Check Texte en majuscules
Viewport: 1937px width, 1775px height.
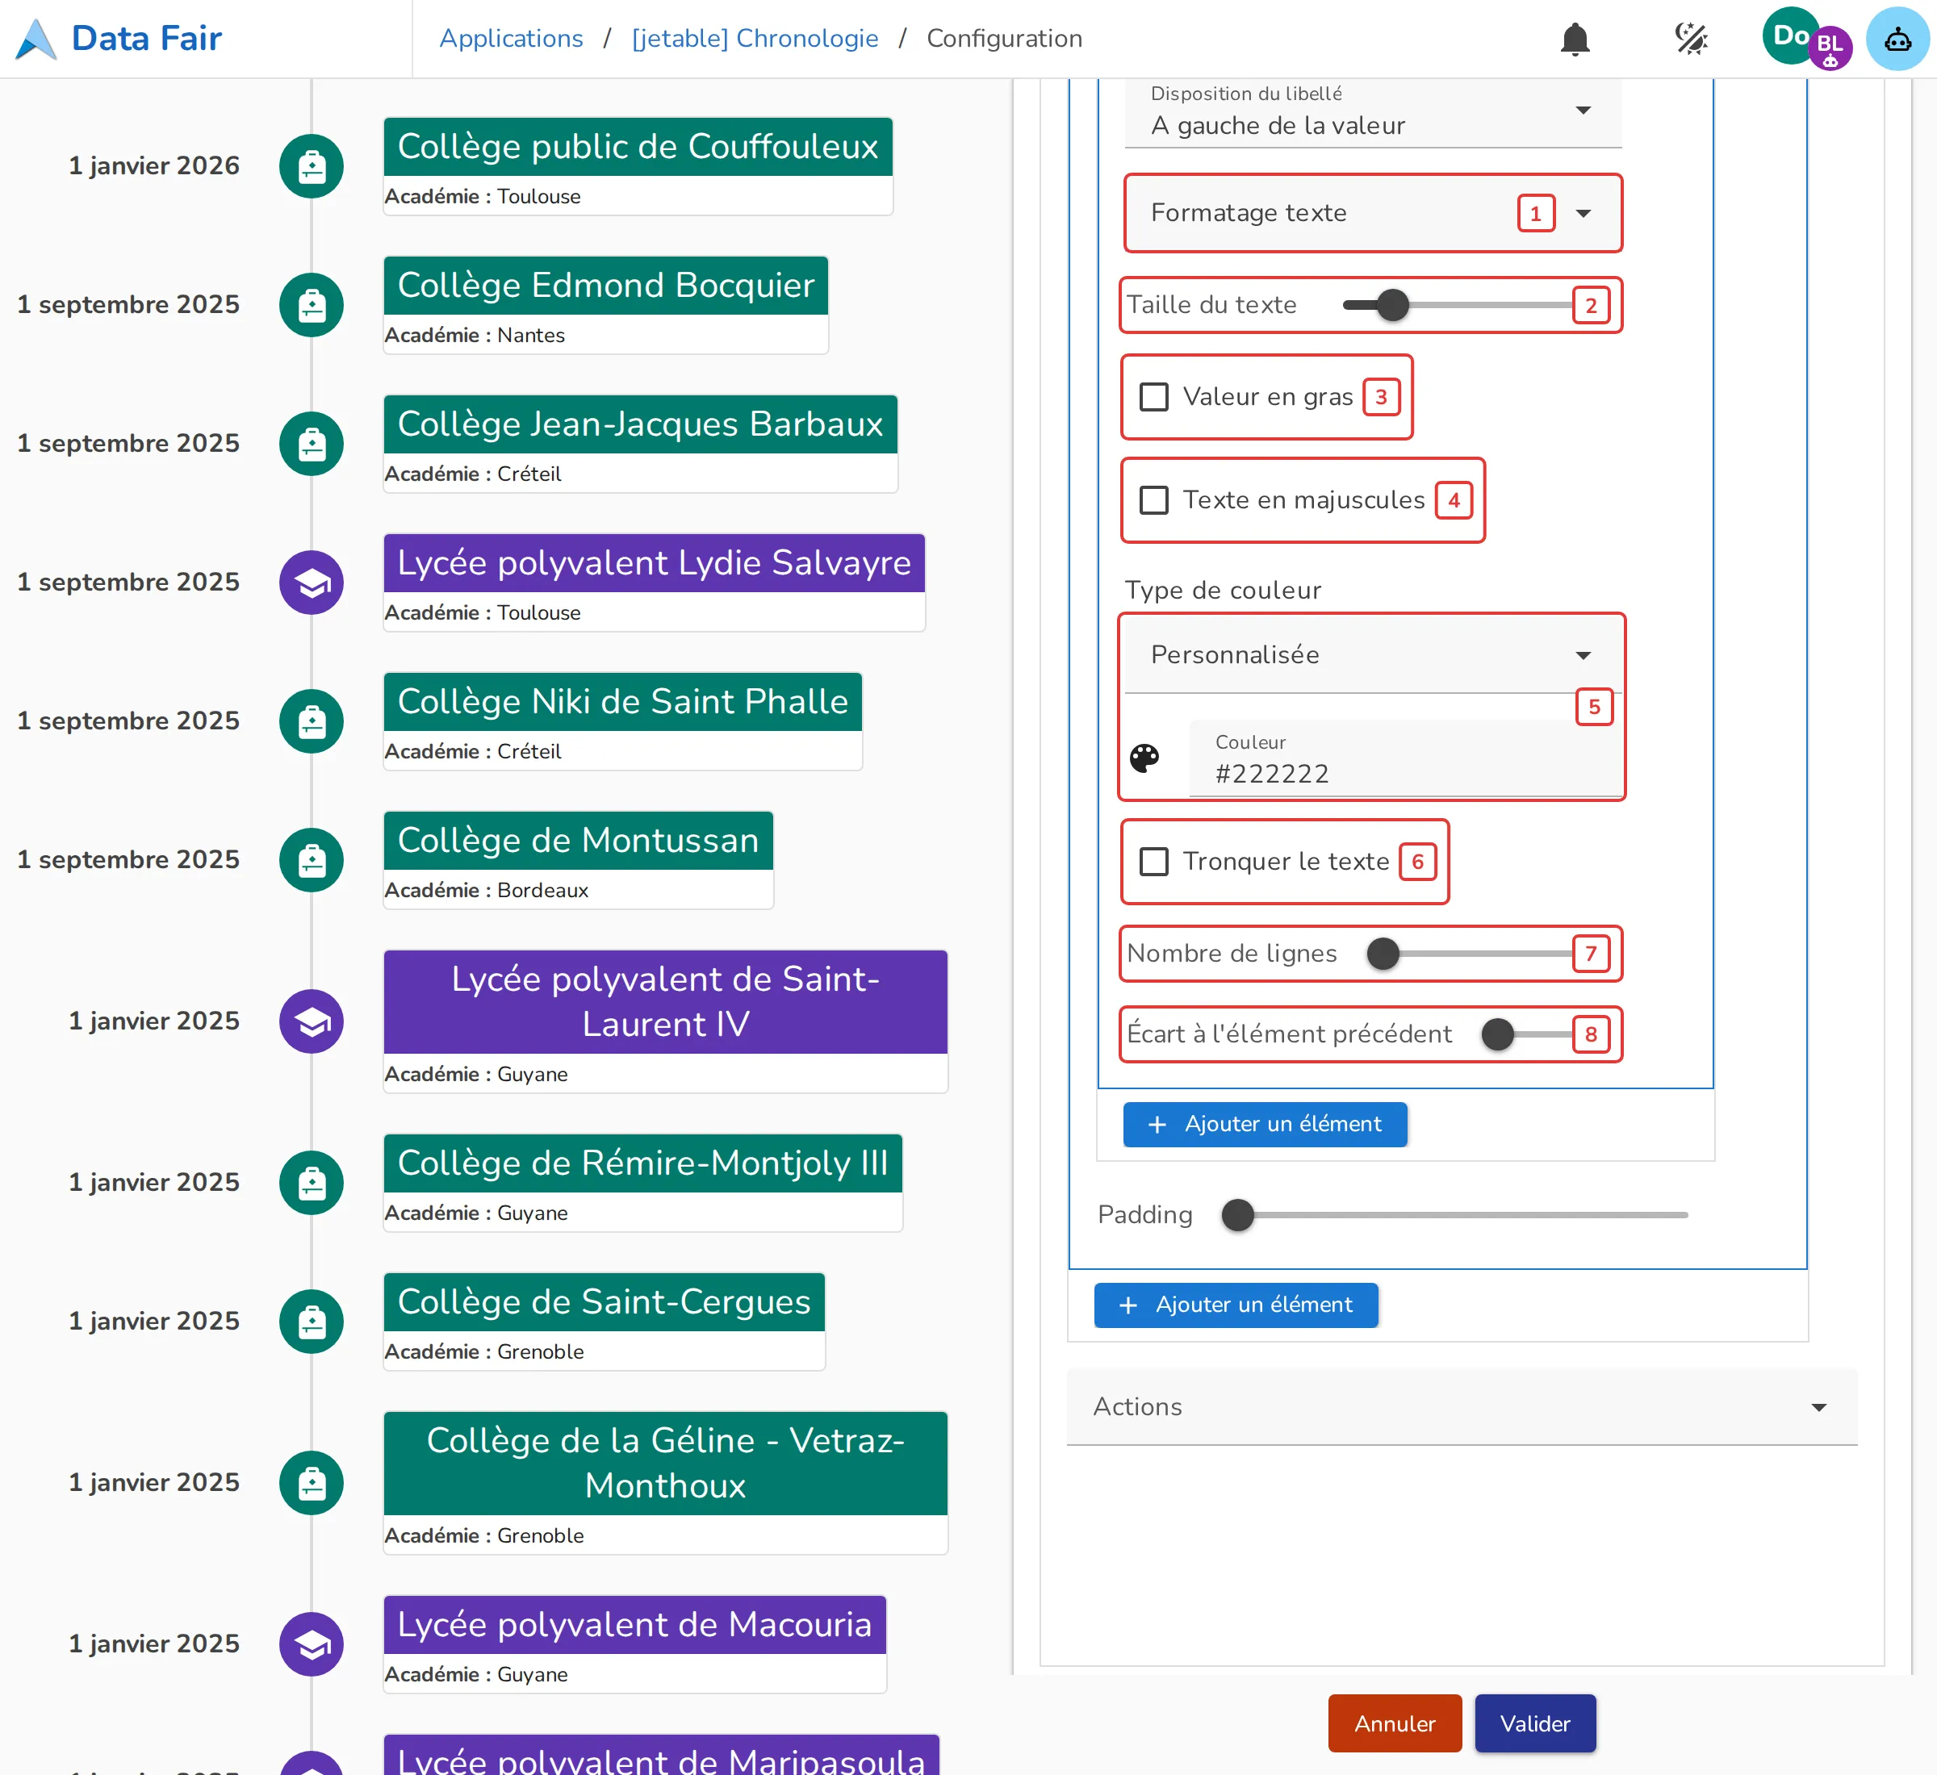(x=1153, y=499)
